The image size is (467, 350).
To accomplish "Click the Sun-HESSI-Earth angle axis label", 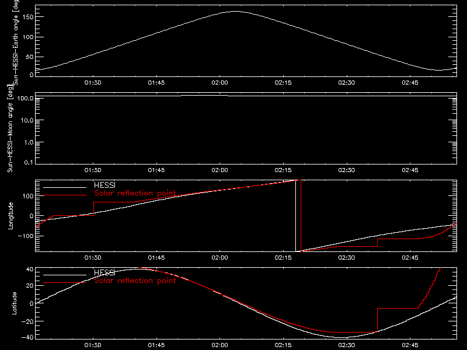I will (16, 42).
